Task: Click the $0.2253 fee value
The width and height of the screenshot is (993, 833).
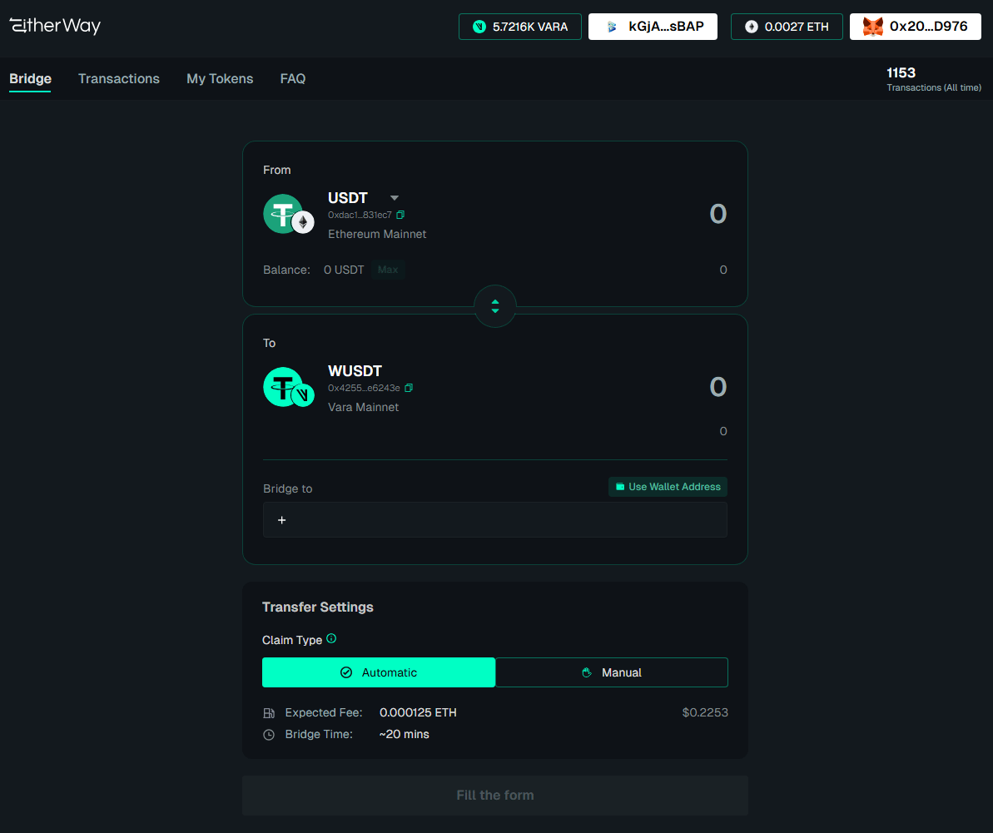Action: (705, 712)
